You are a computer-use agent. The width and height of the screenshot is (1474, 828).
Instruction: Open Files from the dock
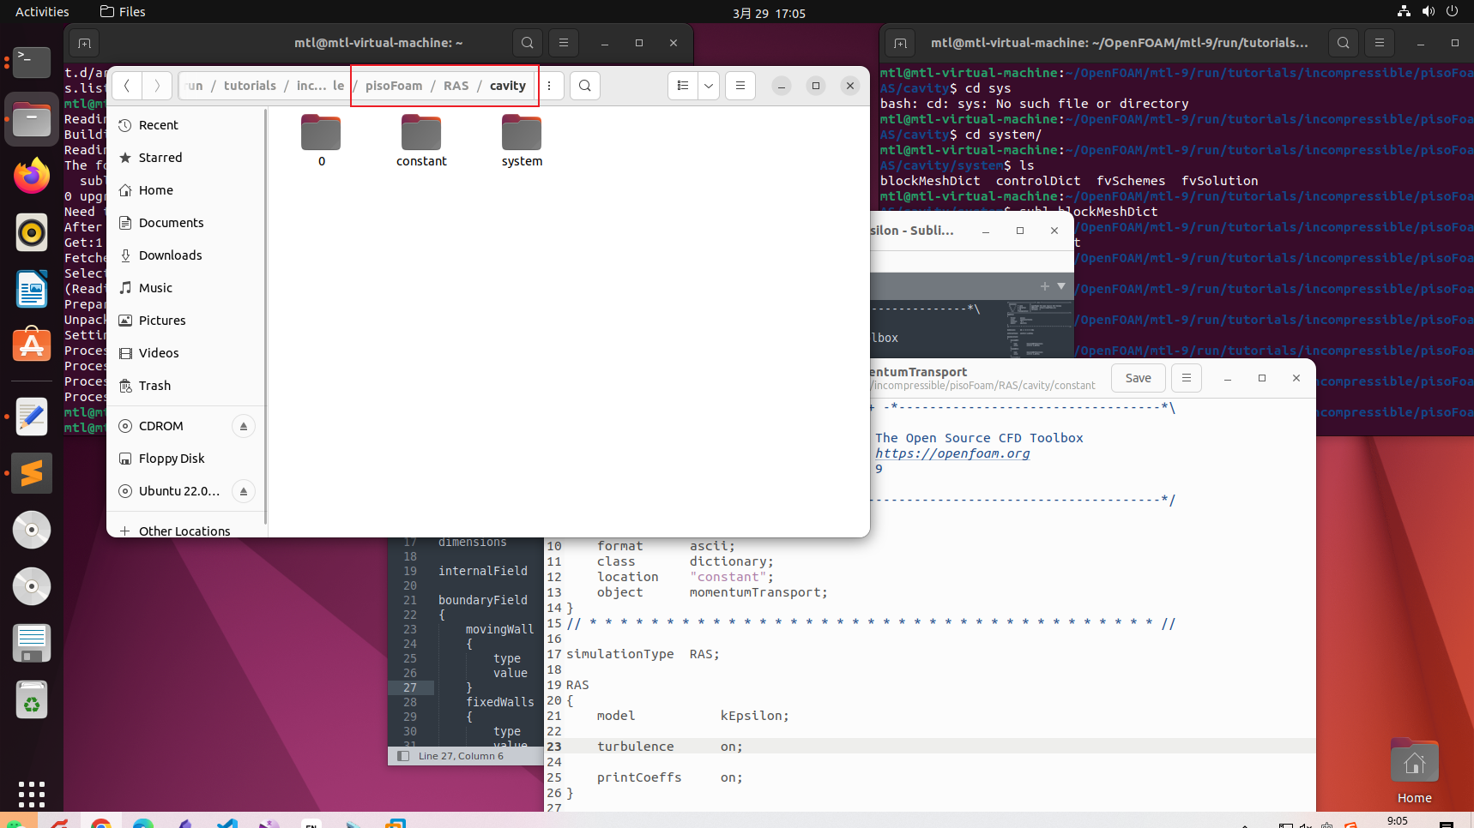coord(32,119)
